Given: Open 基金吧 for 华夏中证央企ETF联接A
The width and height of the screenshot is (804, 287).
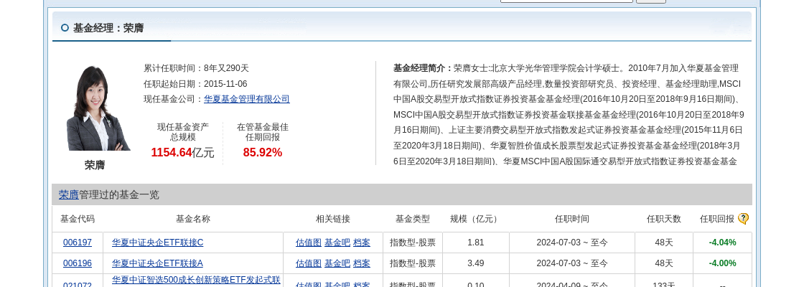Looking at the screenshot, I should [337, 263].
